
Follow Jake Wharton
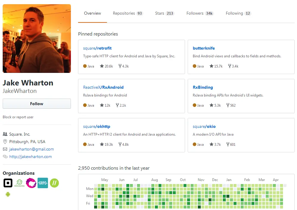37,104
